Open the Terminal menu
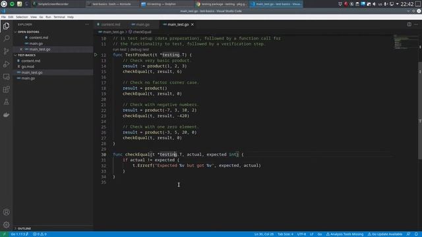Image resolution: width=422 pixels, height=237 pixels. (59, 17)
